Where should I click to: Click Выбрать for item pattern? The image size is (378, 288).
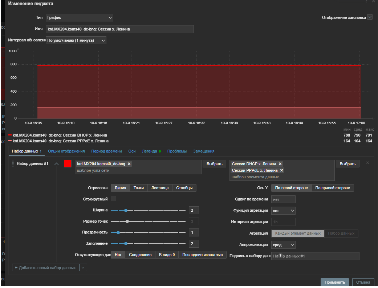point(347,164)
